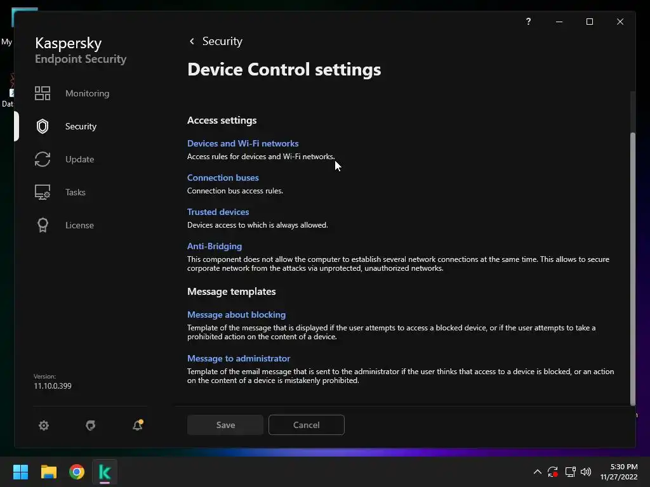Open the Trusted devices link
The image size is (650, 487).
218,212
